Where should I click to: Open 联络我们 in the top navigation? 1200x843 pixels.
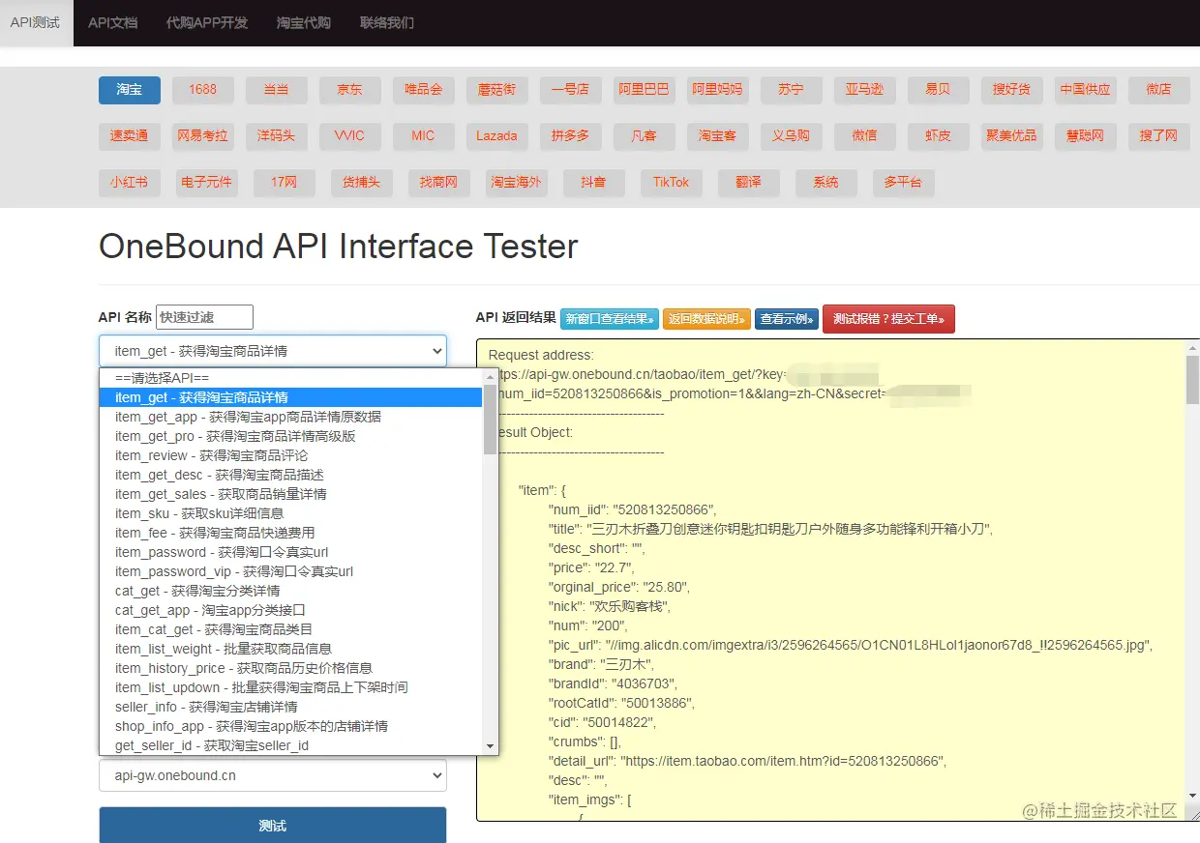pos(387,22)
